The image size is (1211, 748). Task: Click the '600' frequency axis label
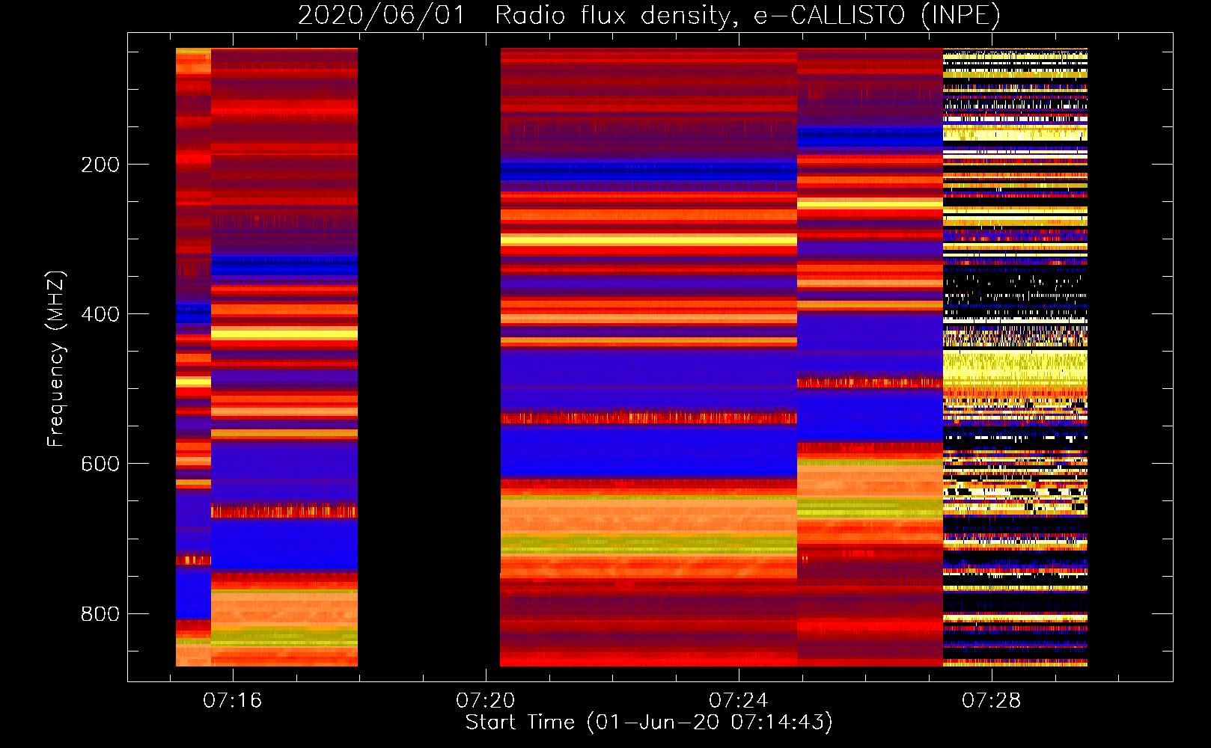pyautogui.click(x=100, y=464)
